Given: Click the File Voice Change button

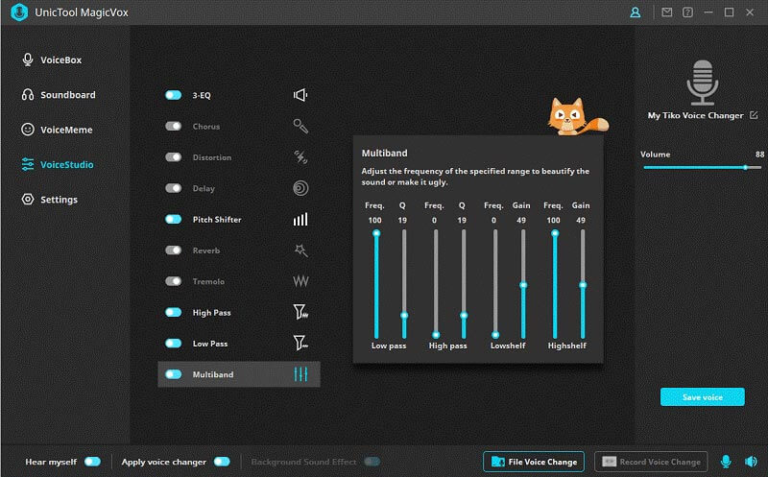Looking at the screenshot, I should coord(534,462).
